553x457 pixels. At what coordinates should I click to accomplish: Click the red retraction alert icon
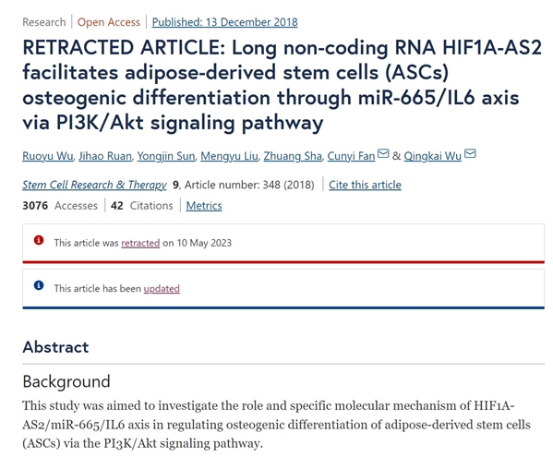(39, 240)
